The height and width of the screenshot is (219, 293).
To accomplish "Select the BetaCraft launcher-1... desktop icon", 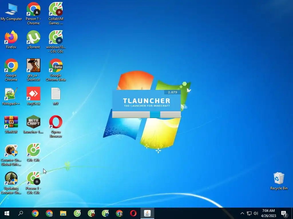I will (x=33, y=124).
